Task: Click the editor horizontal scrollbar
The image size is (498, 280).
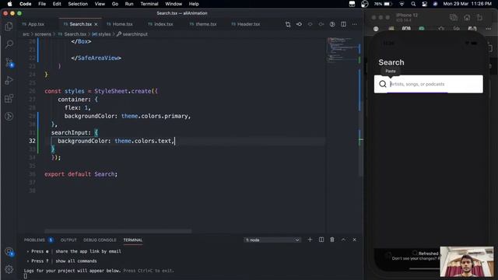Action: coord(117,231)
